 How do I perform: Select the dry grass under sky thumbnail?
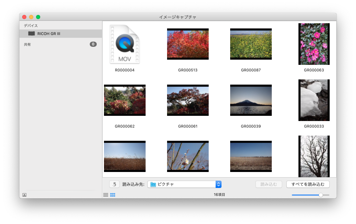(125, 156)
